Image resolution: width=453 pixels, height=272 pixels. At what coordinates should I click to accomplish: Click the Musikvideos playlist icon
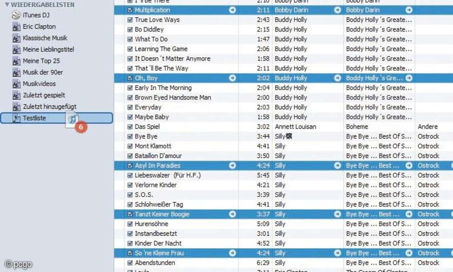[x=16, y=84]
